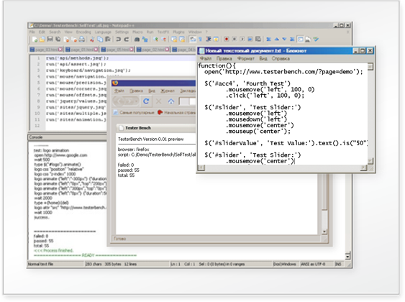Click Блокнот vertical scrollbar up arrow
The image size is (405, 302).
tap(370, 66)
